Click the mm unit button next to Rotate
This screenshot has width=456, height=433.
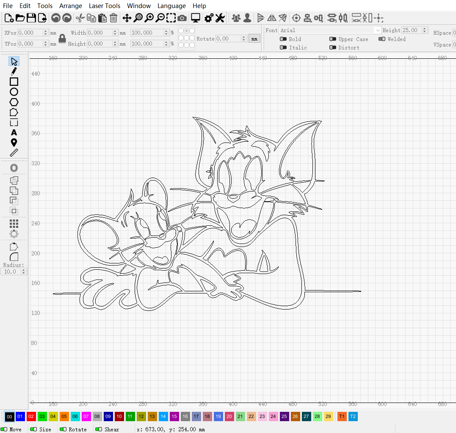click(254, 38)
